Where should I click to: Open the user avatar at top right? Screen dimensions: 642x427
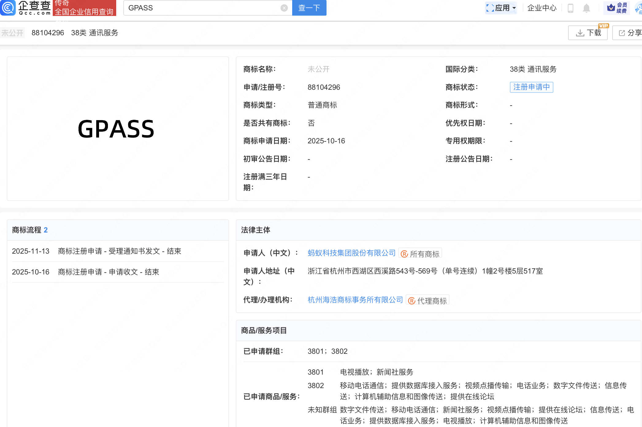point(639,9)
